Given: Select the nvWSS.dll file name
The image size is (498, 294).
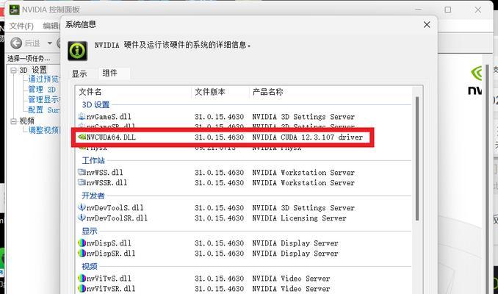Looking at the screenshot, I should tap(104, 172).
